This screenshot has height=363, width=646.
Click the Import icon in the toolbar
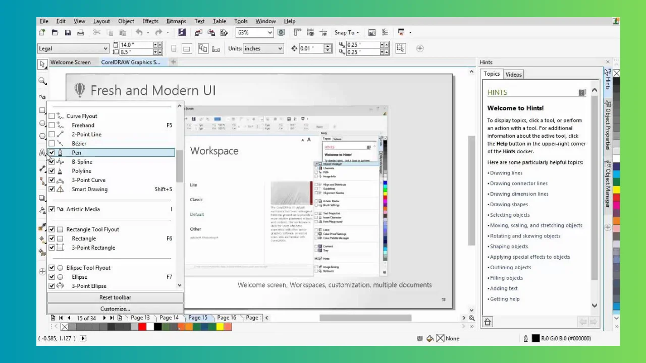[x=198, y=32]
